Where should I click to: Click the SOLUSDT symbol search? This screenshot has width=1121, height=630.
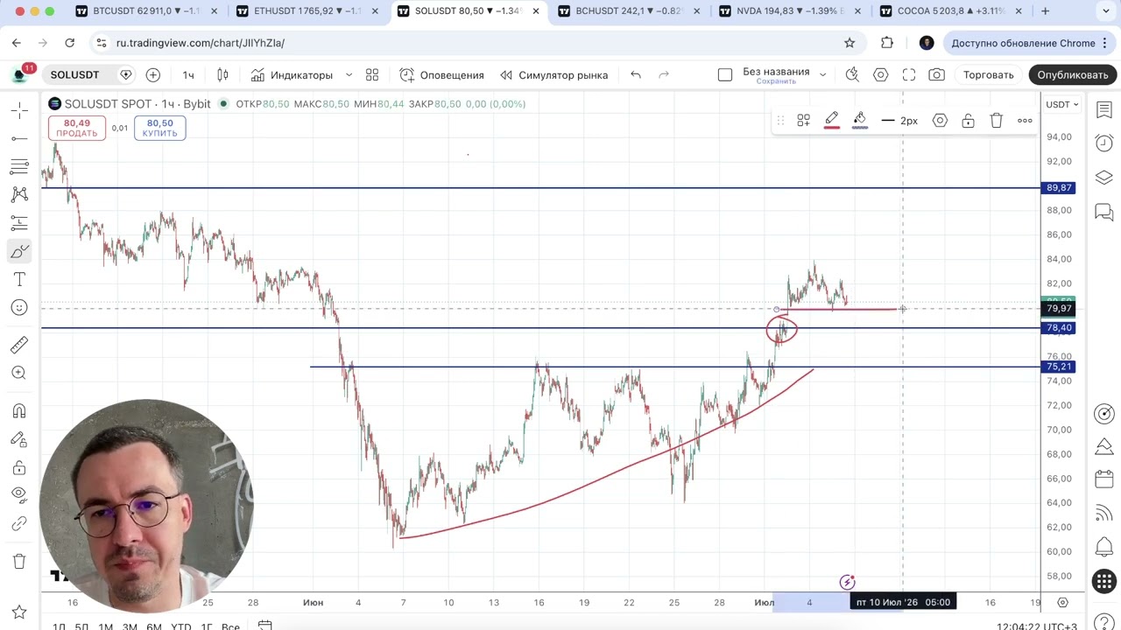pos(75,74)
